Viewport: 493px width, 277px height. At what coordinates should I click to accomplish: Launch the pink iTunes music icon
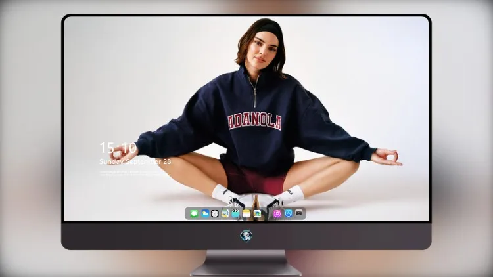click(277, 214)
